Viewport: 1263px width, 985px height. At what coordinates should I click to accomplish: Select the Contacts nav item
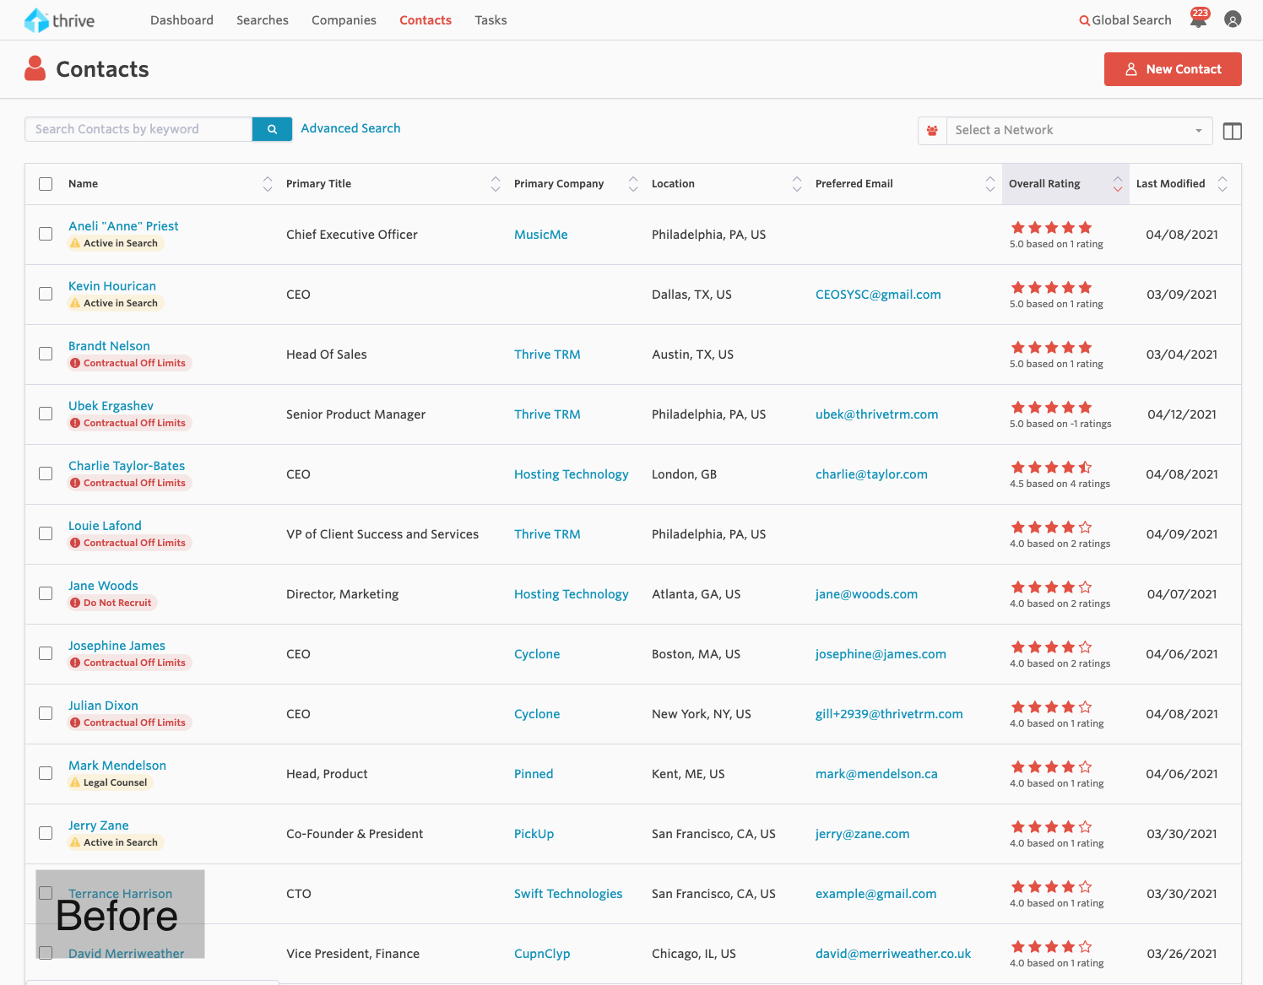pos(426,20)
